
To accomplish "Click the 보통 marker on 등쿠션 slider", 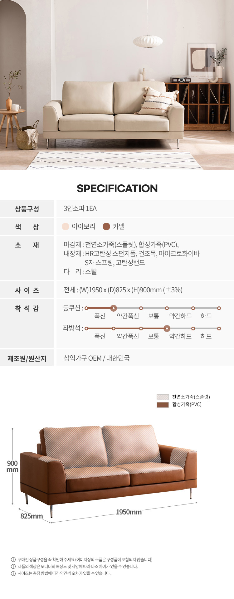I will [x=141, y=308].
